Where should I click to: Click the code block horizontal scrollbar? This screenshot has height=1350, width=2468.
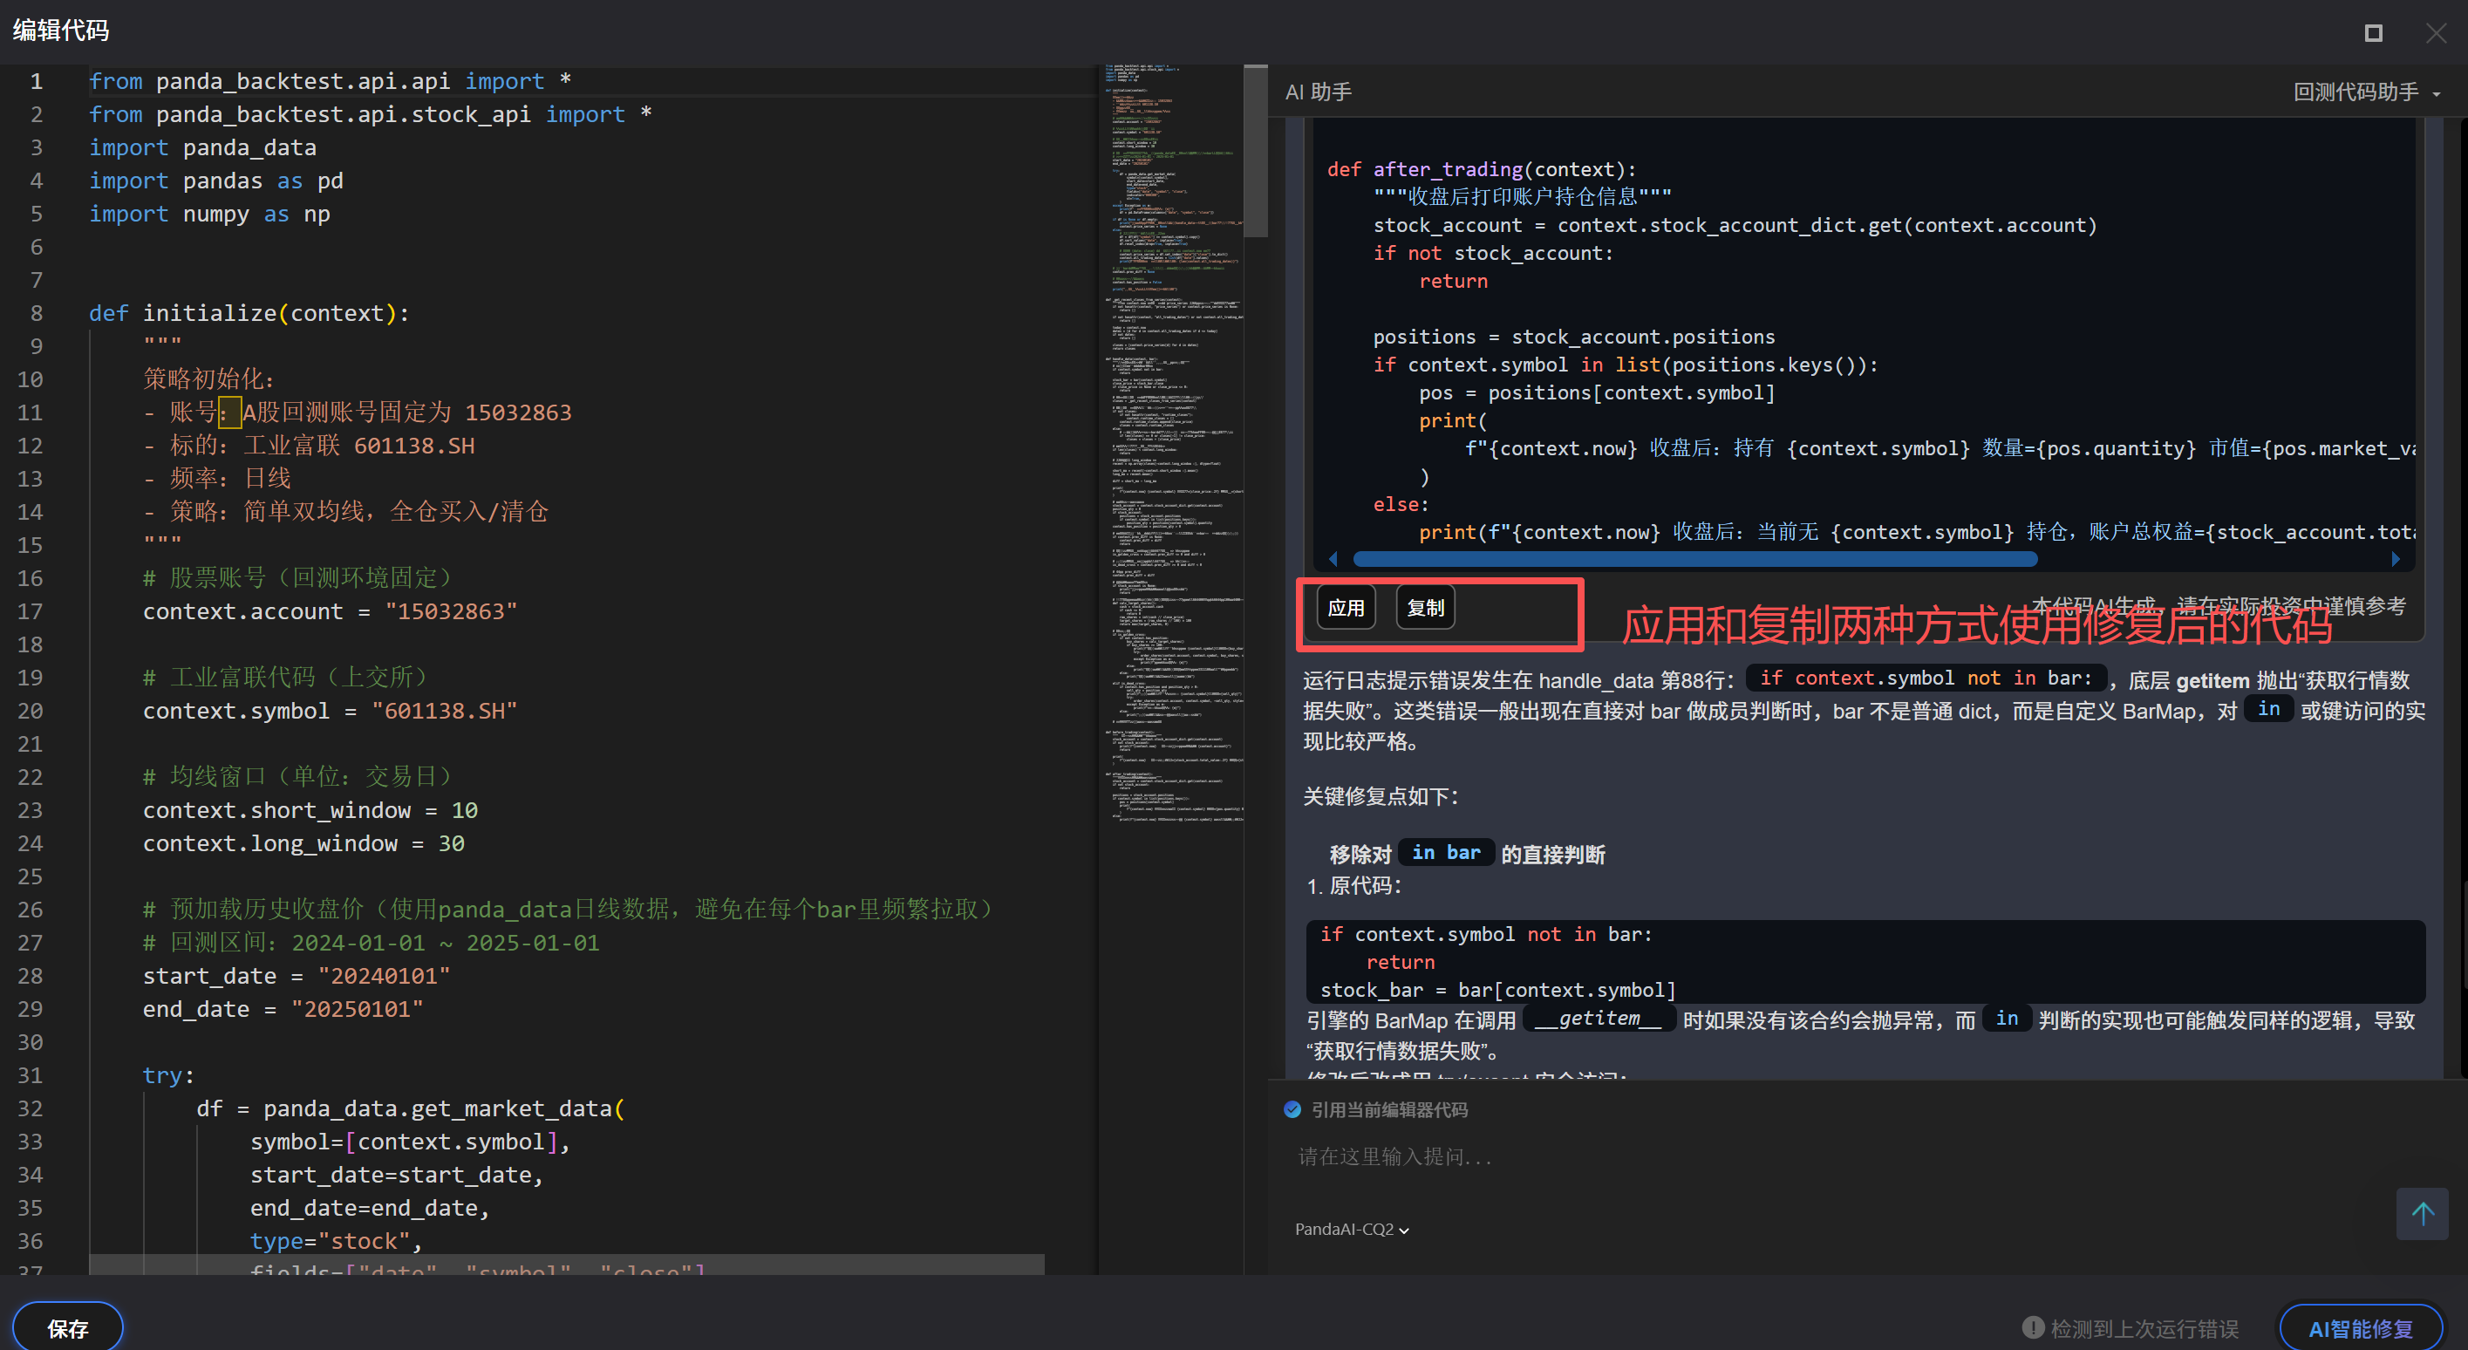click(1694, 559)
